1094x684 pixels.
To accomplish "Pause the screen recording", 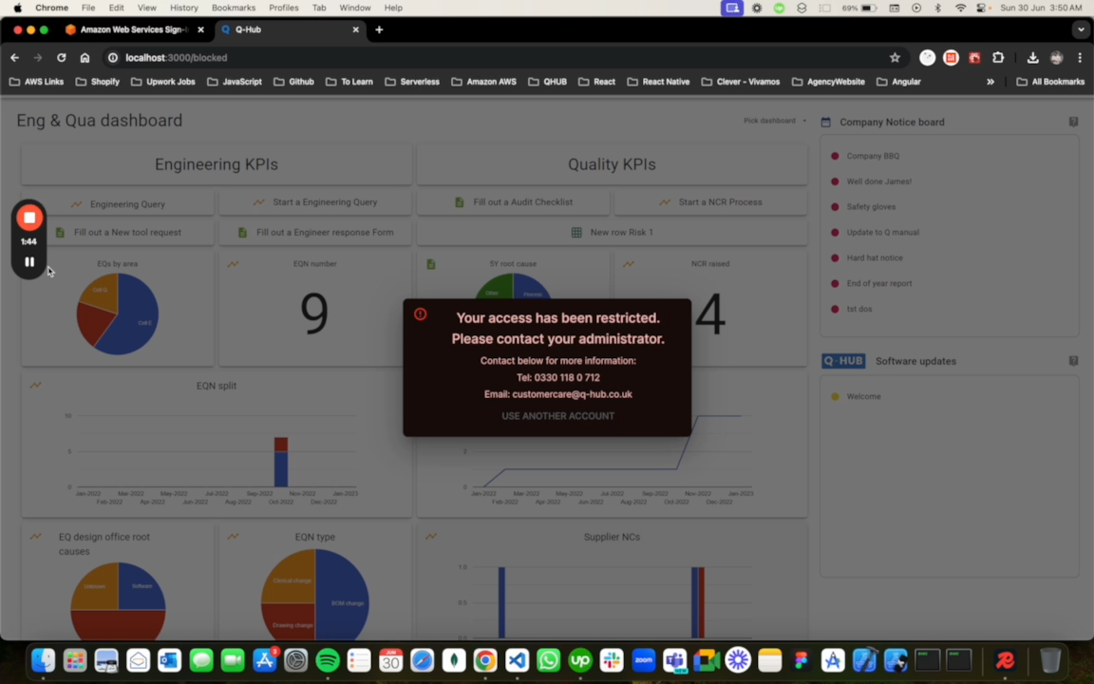I will click(x=29, y=262).
